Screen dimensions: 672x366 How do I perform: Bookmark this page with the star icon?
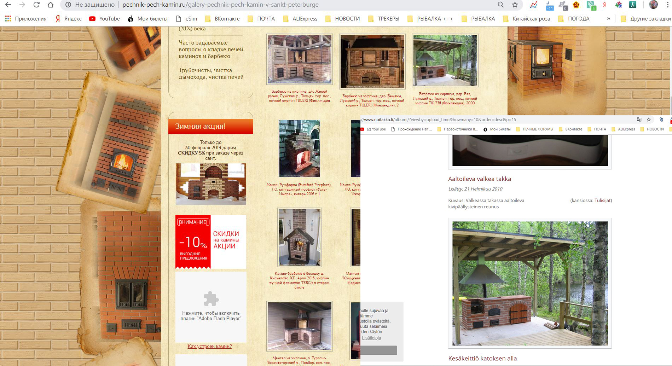coord(515,5)
